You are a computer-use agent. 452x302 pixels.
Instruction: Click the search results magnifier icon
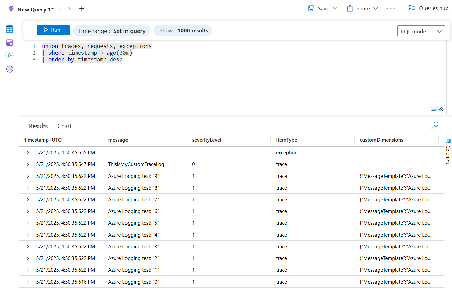435,125
